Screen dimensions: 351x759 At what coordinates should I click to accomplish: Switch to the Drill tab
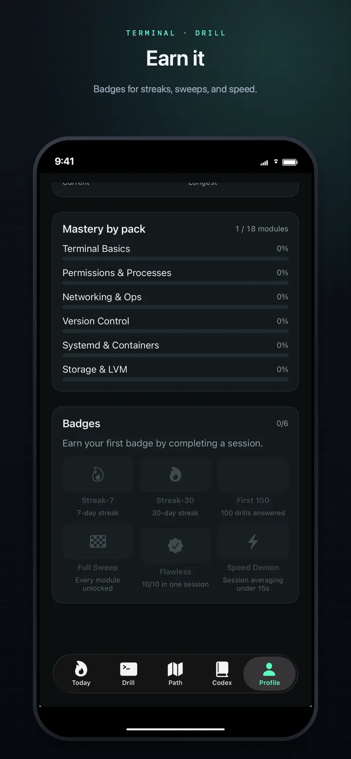[x=128, y=674]
